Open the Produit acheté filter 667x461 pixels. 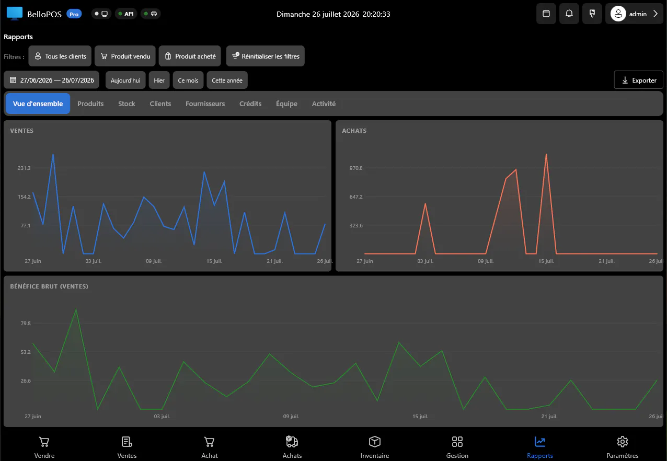click(x=190, y=56)
